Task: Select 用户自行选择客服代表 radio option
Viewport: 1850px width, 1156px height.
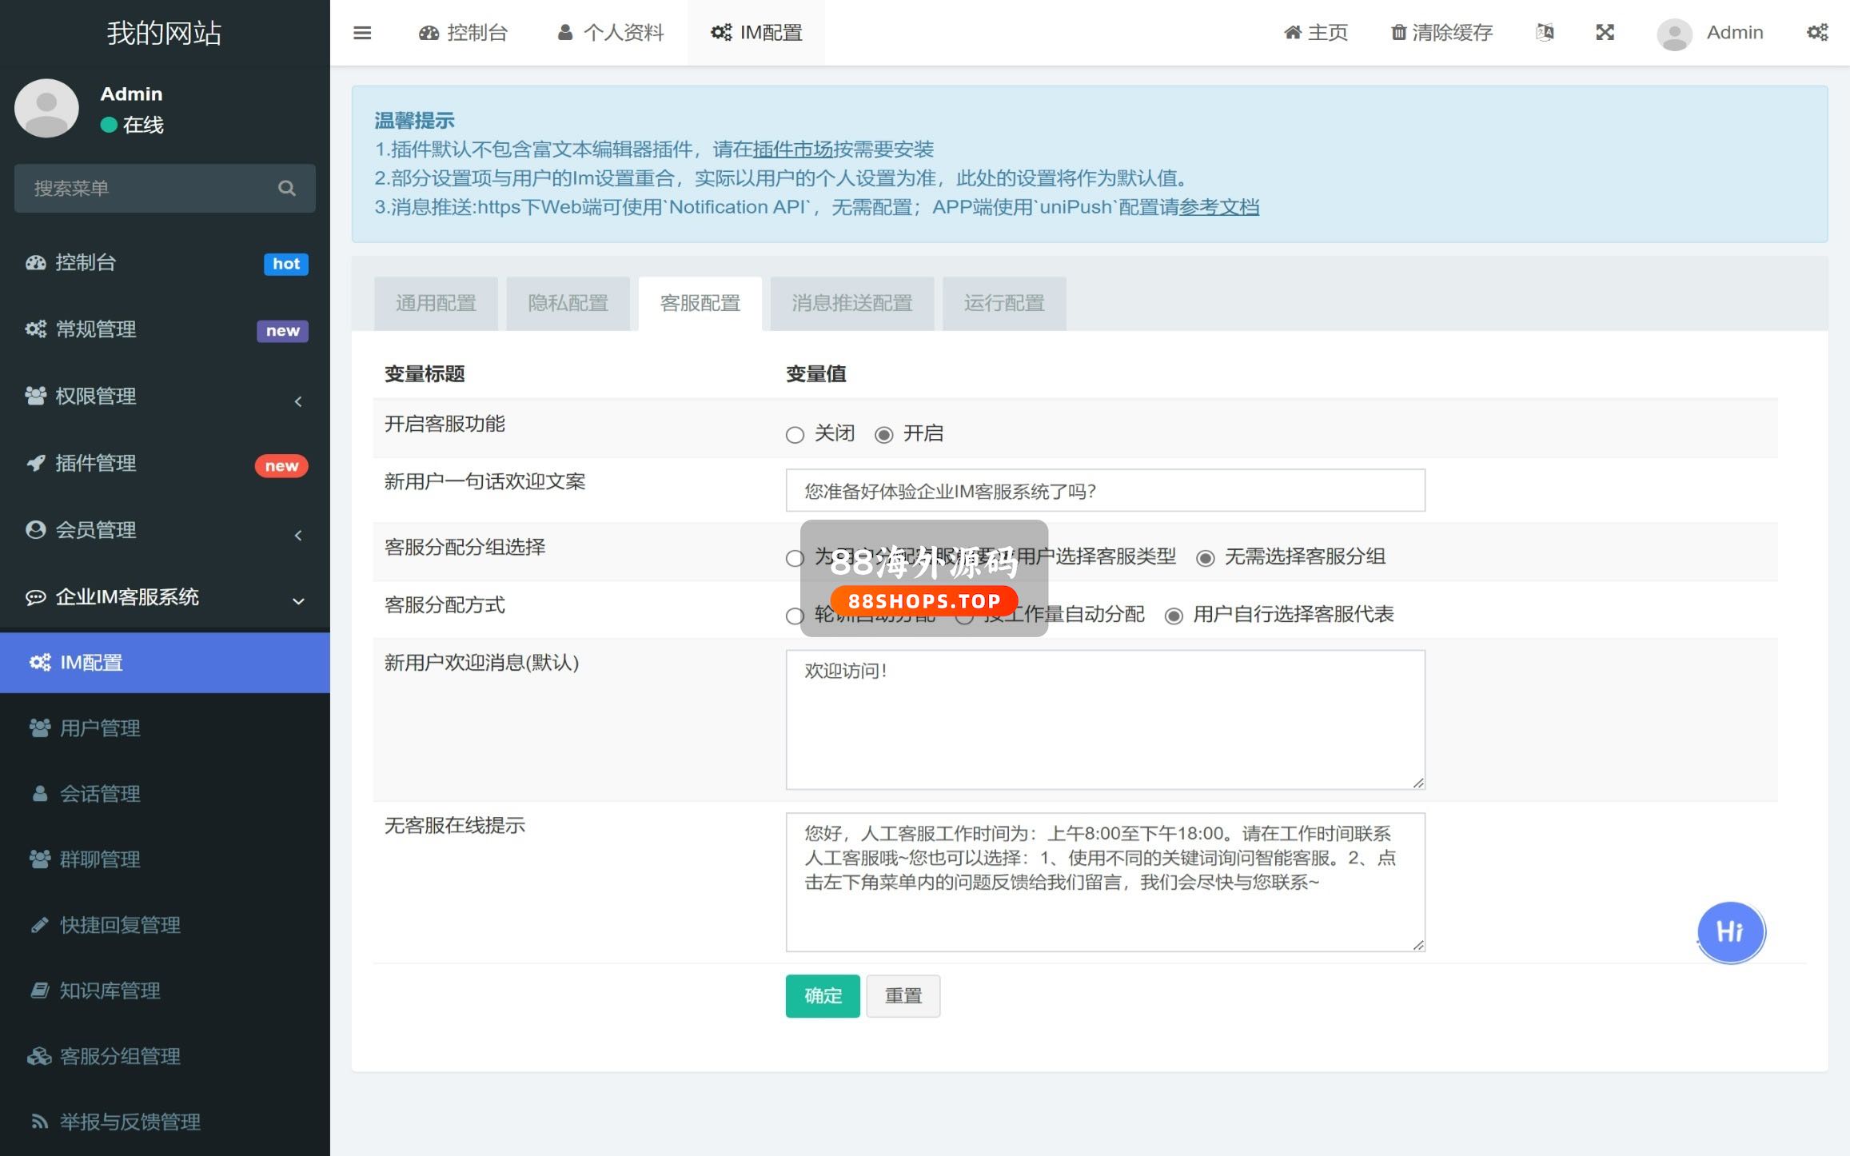Action: click(1173, 616)
